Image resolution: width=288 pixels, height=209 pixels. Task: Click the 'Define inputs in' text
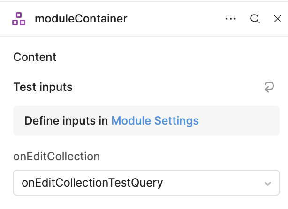66,121
